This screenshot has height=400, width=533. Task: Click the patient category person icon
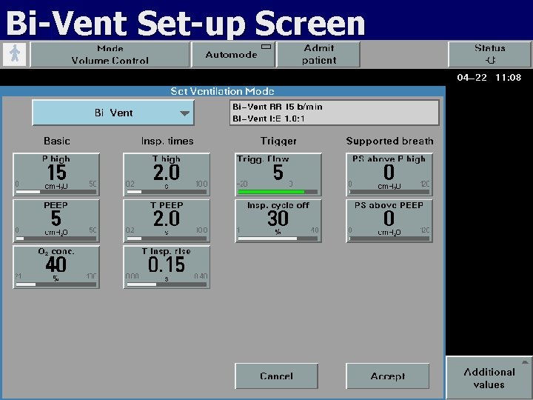tap(15, 54)
